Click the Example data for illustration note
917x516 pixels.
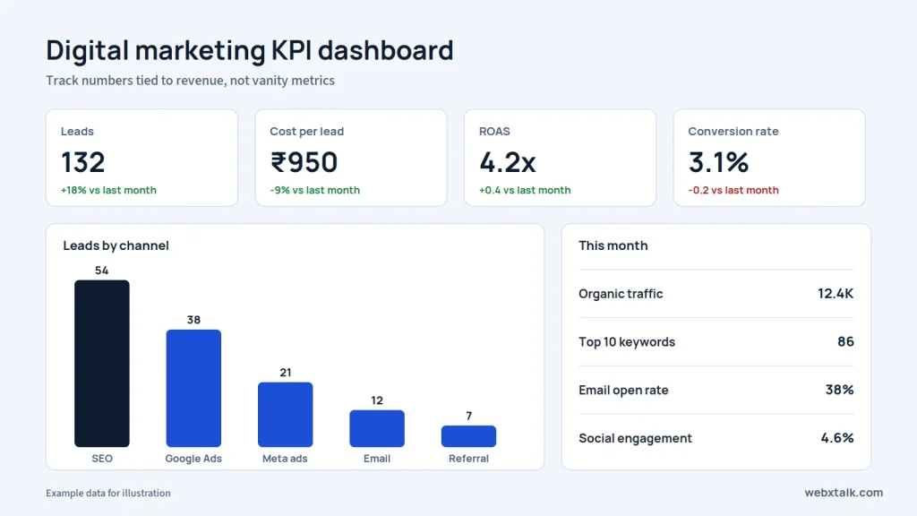[x=108, y=494]
